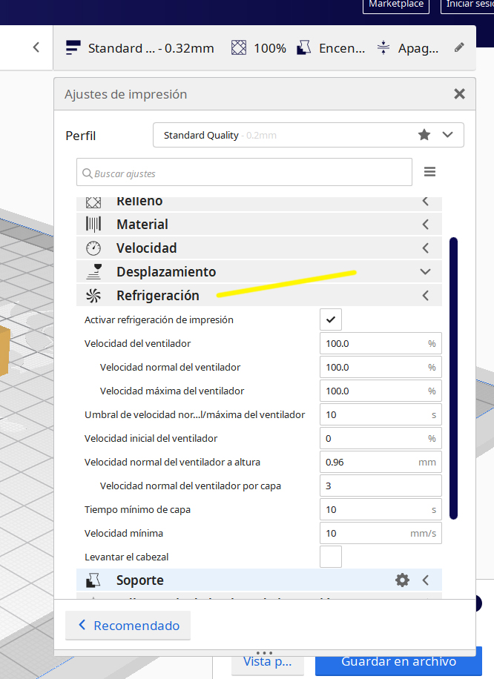Edit Velocidad mínima value field

(x=381, y=533)
